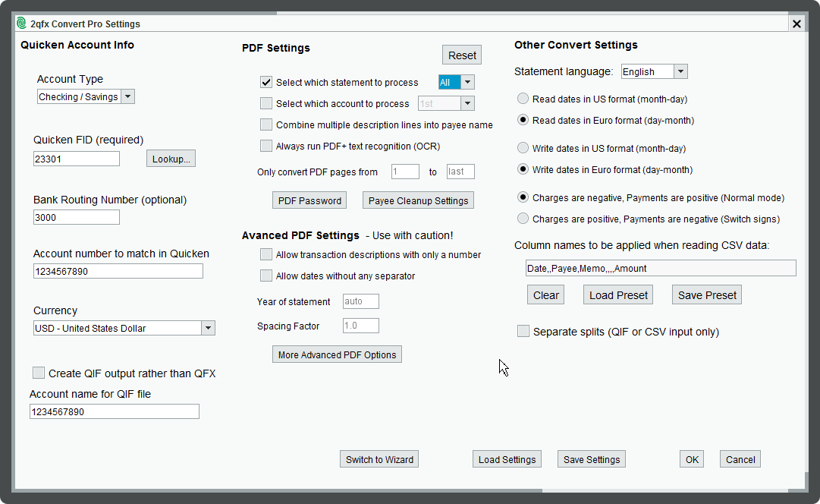
Task: Click the Cancel button
Action: 740,459
